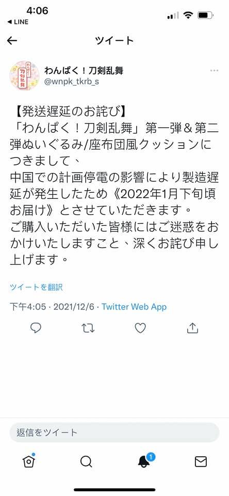Tap the tweet timestamp 下午4:05
229x496 pixels.
pyautogui.click(x=28, y=307)
